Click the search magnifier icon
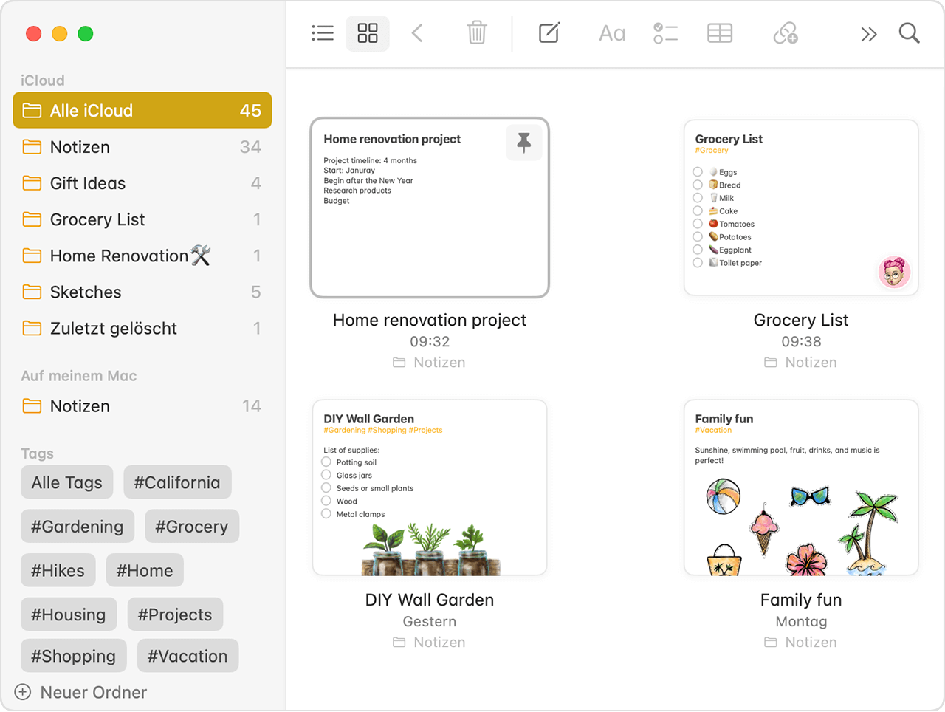Viewport: 945px width, 712px height. pos(909,33)
